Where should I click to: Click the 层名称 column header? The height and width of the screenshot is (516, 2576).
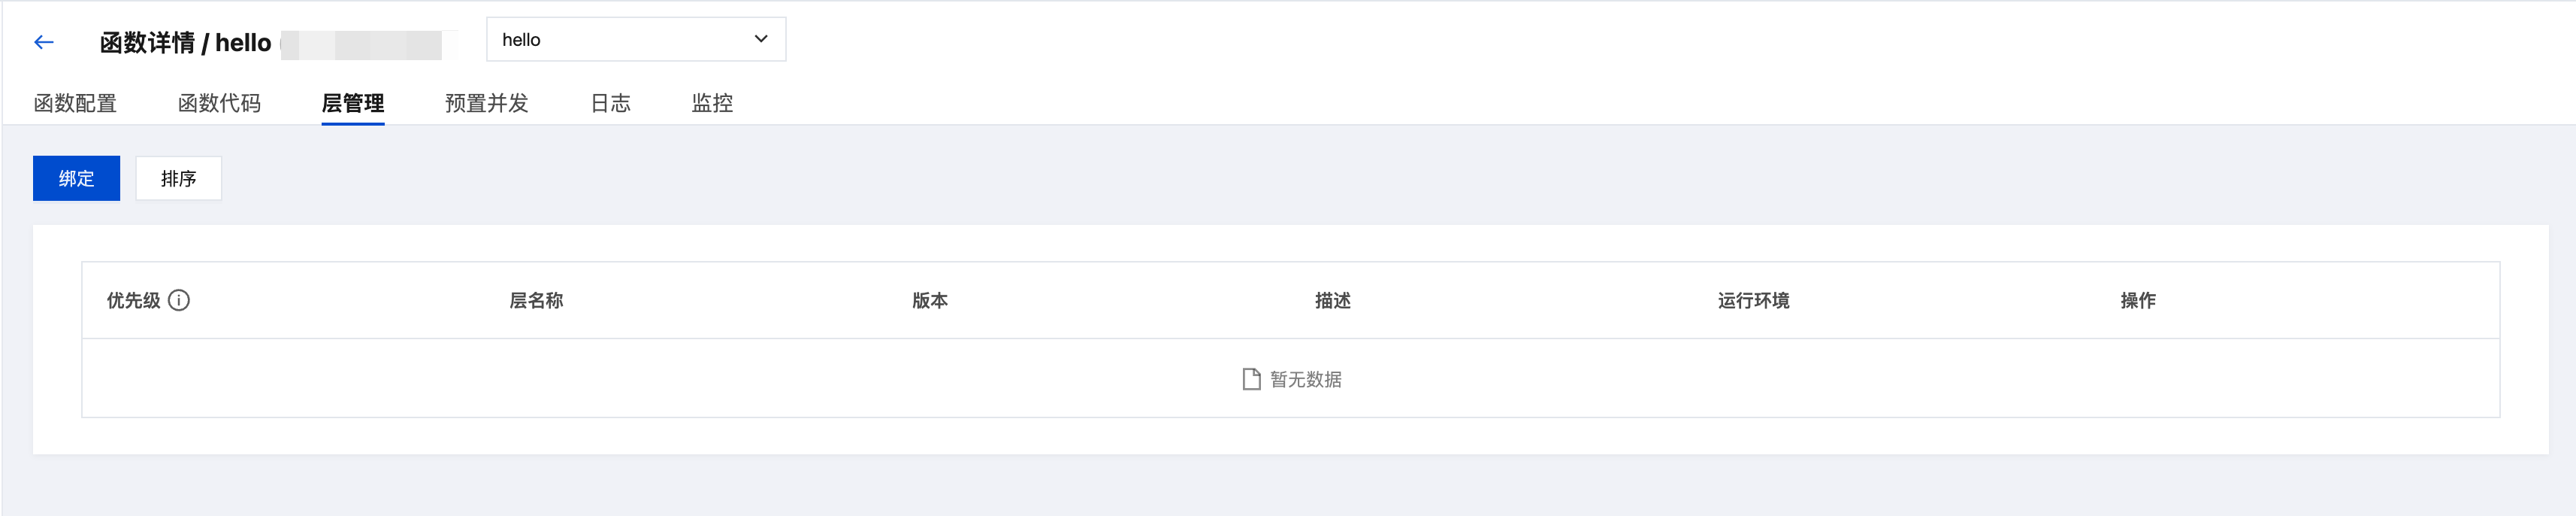[x=536, y=300]
